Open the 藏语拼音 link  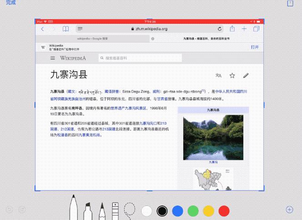point(112,91)
